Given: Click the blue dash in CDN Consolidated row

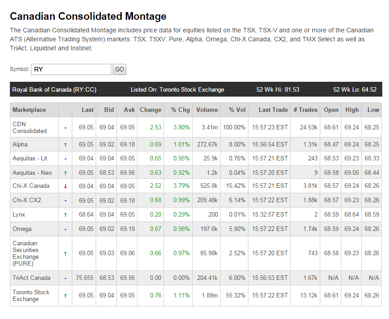Looking at the screenshot, I should [x=66, y=128].
